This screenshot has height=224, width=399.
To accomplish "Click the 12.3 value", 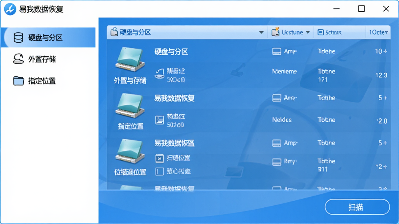I will 381,75.
